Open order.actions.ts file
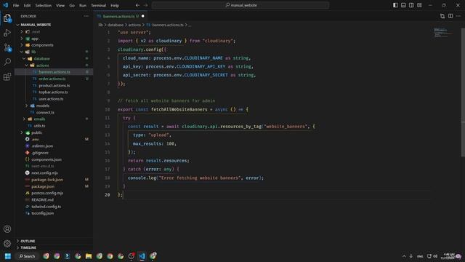This screenshot has height=262, width=465. click(54, 79)
